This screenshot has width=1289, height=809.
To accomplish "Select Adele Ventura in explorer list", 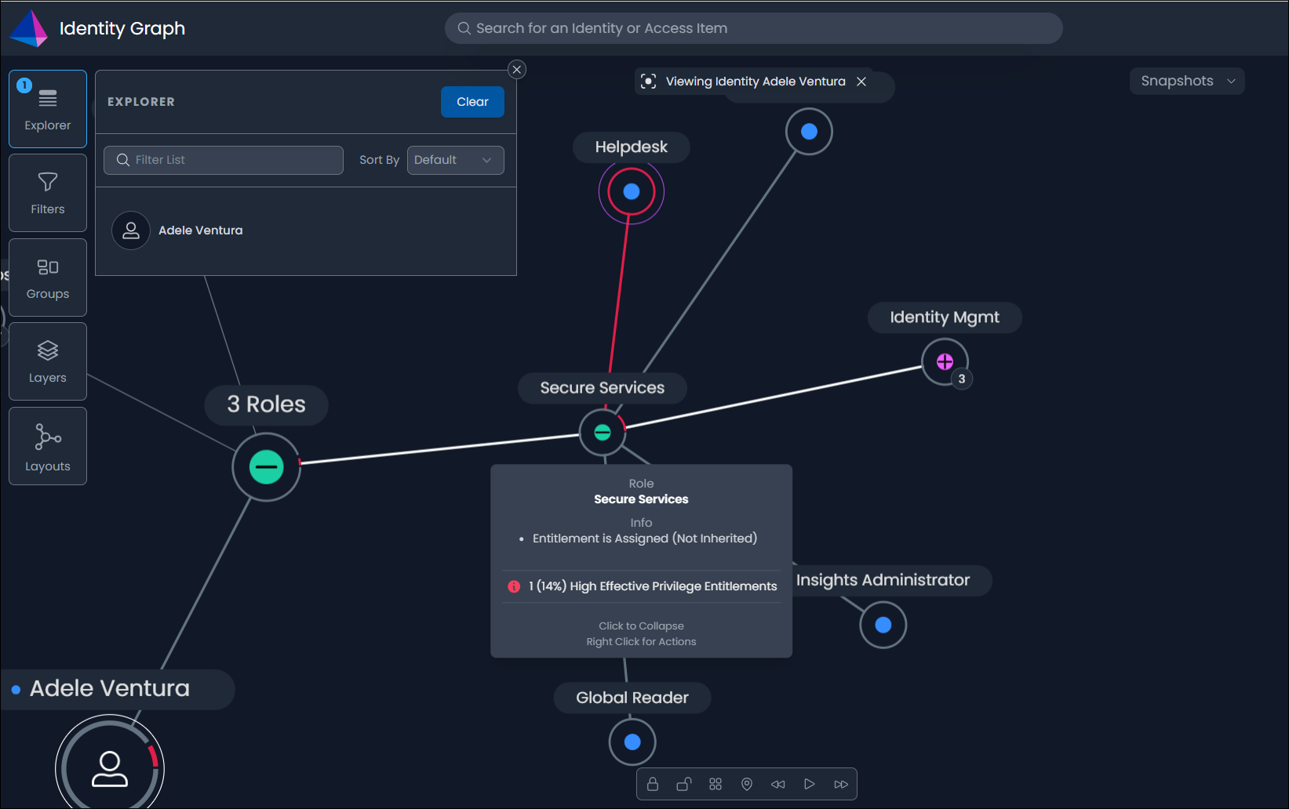I will pyautogui.click(x=201, y=230).
